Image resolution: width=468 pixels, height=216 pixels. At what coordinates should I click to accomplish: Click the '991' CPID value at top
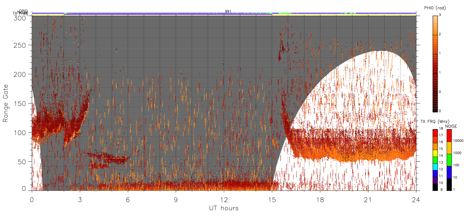point(228,11)
